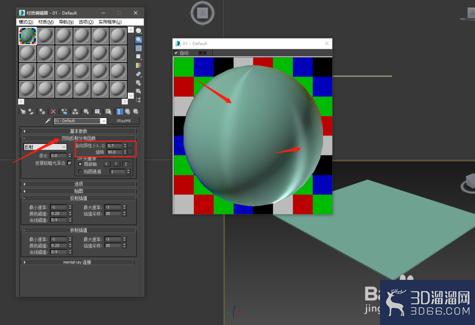Click Assign Material to Selection icon
Viewport: 475px width, 325px height.
42,112
